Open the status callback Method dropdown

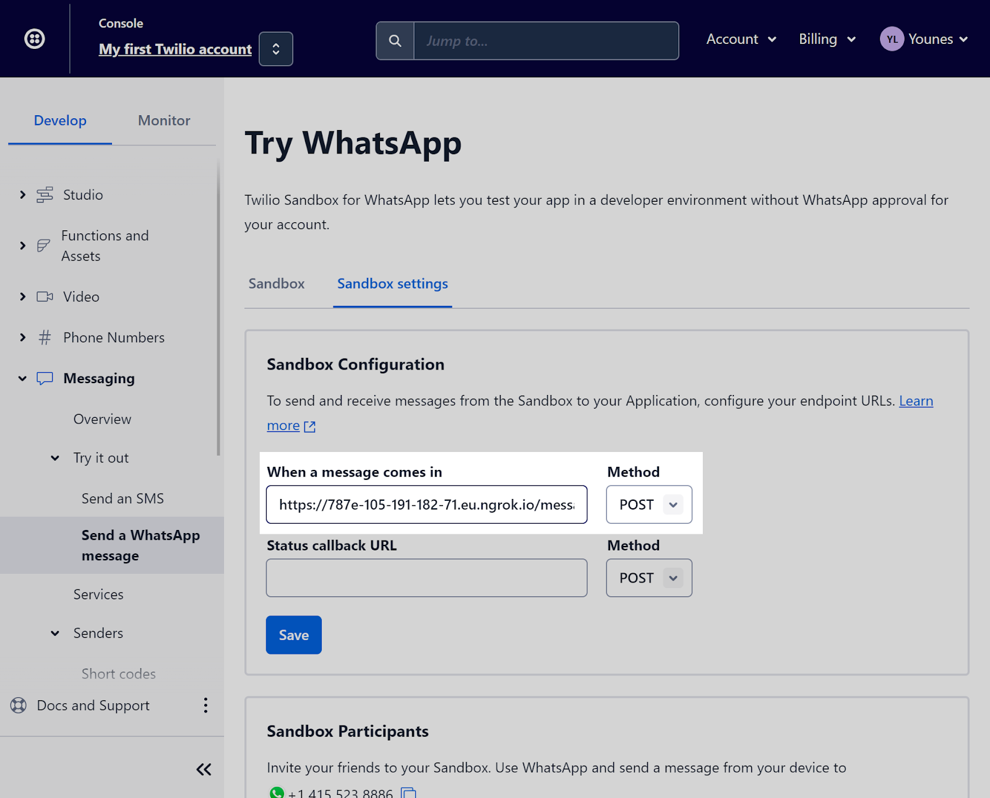point(649,578)
